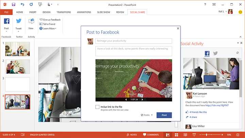Open the Transitions ribbon tab
This screenshot has height=138, width=245.
[64, 12]
